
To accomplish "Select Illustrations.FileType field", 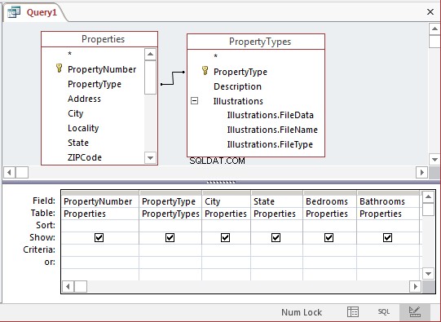I will click(x=270, y=144).
